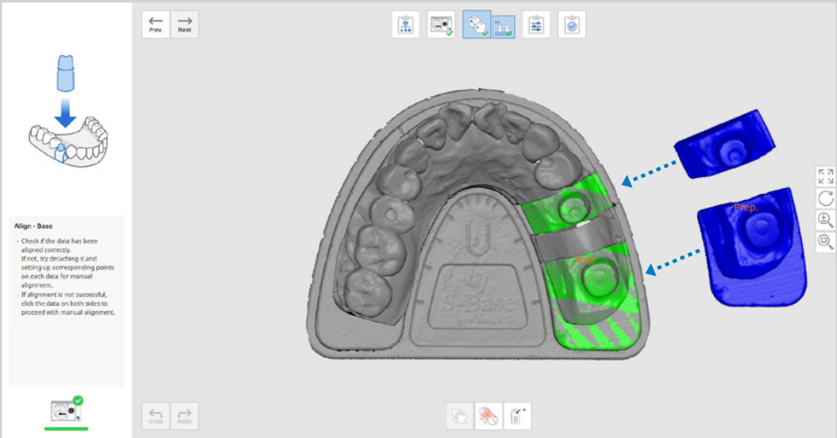Click the zoom in/out magnifier icon
The height and width of the screenshot is (438, 837).
pyautogui.click(x=825, y=220)
